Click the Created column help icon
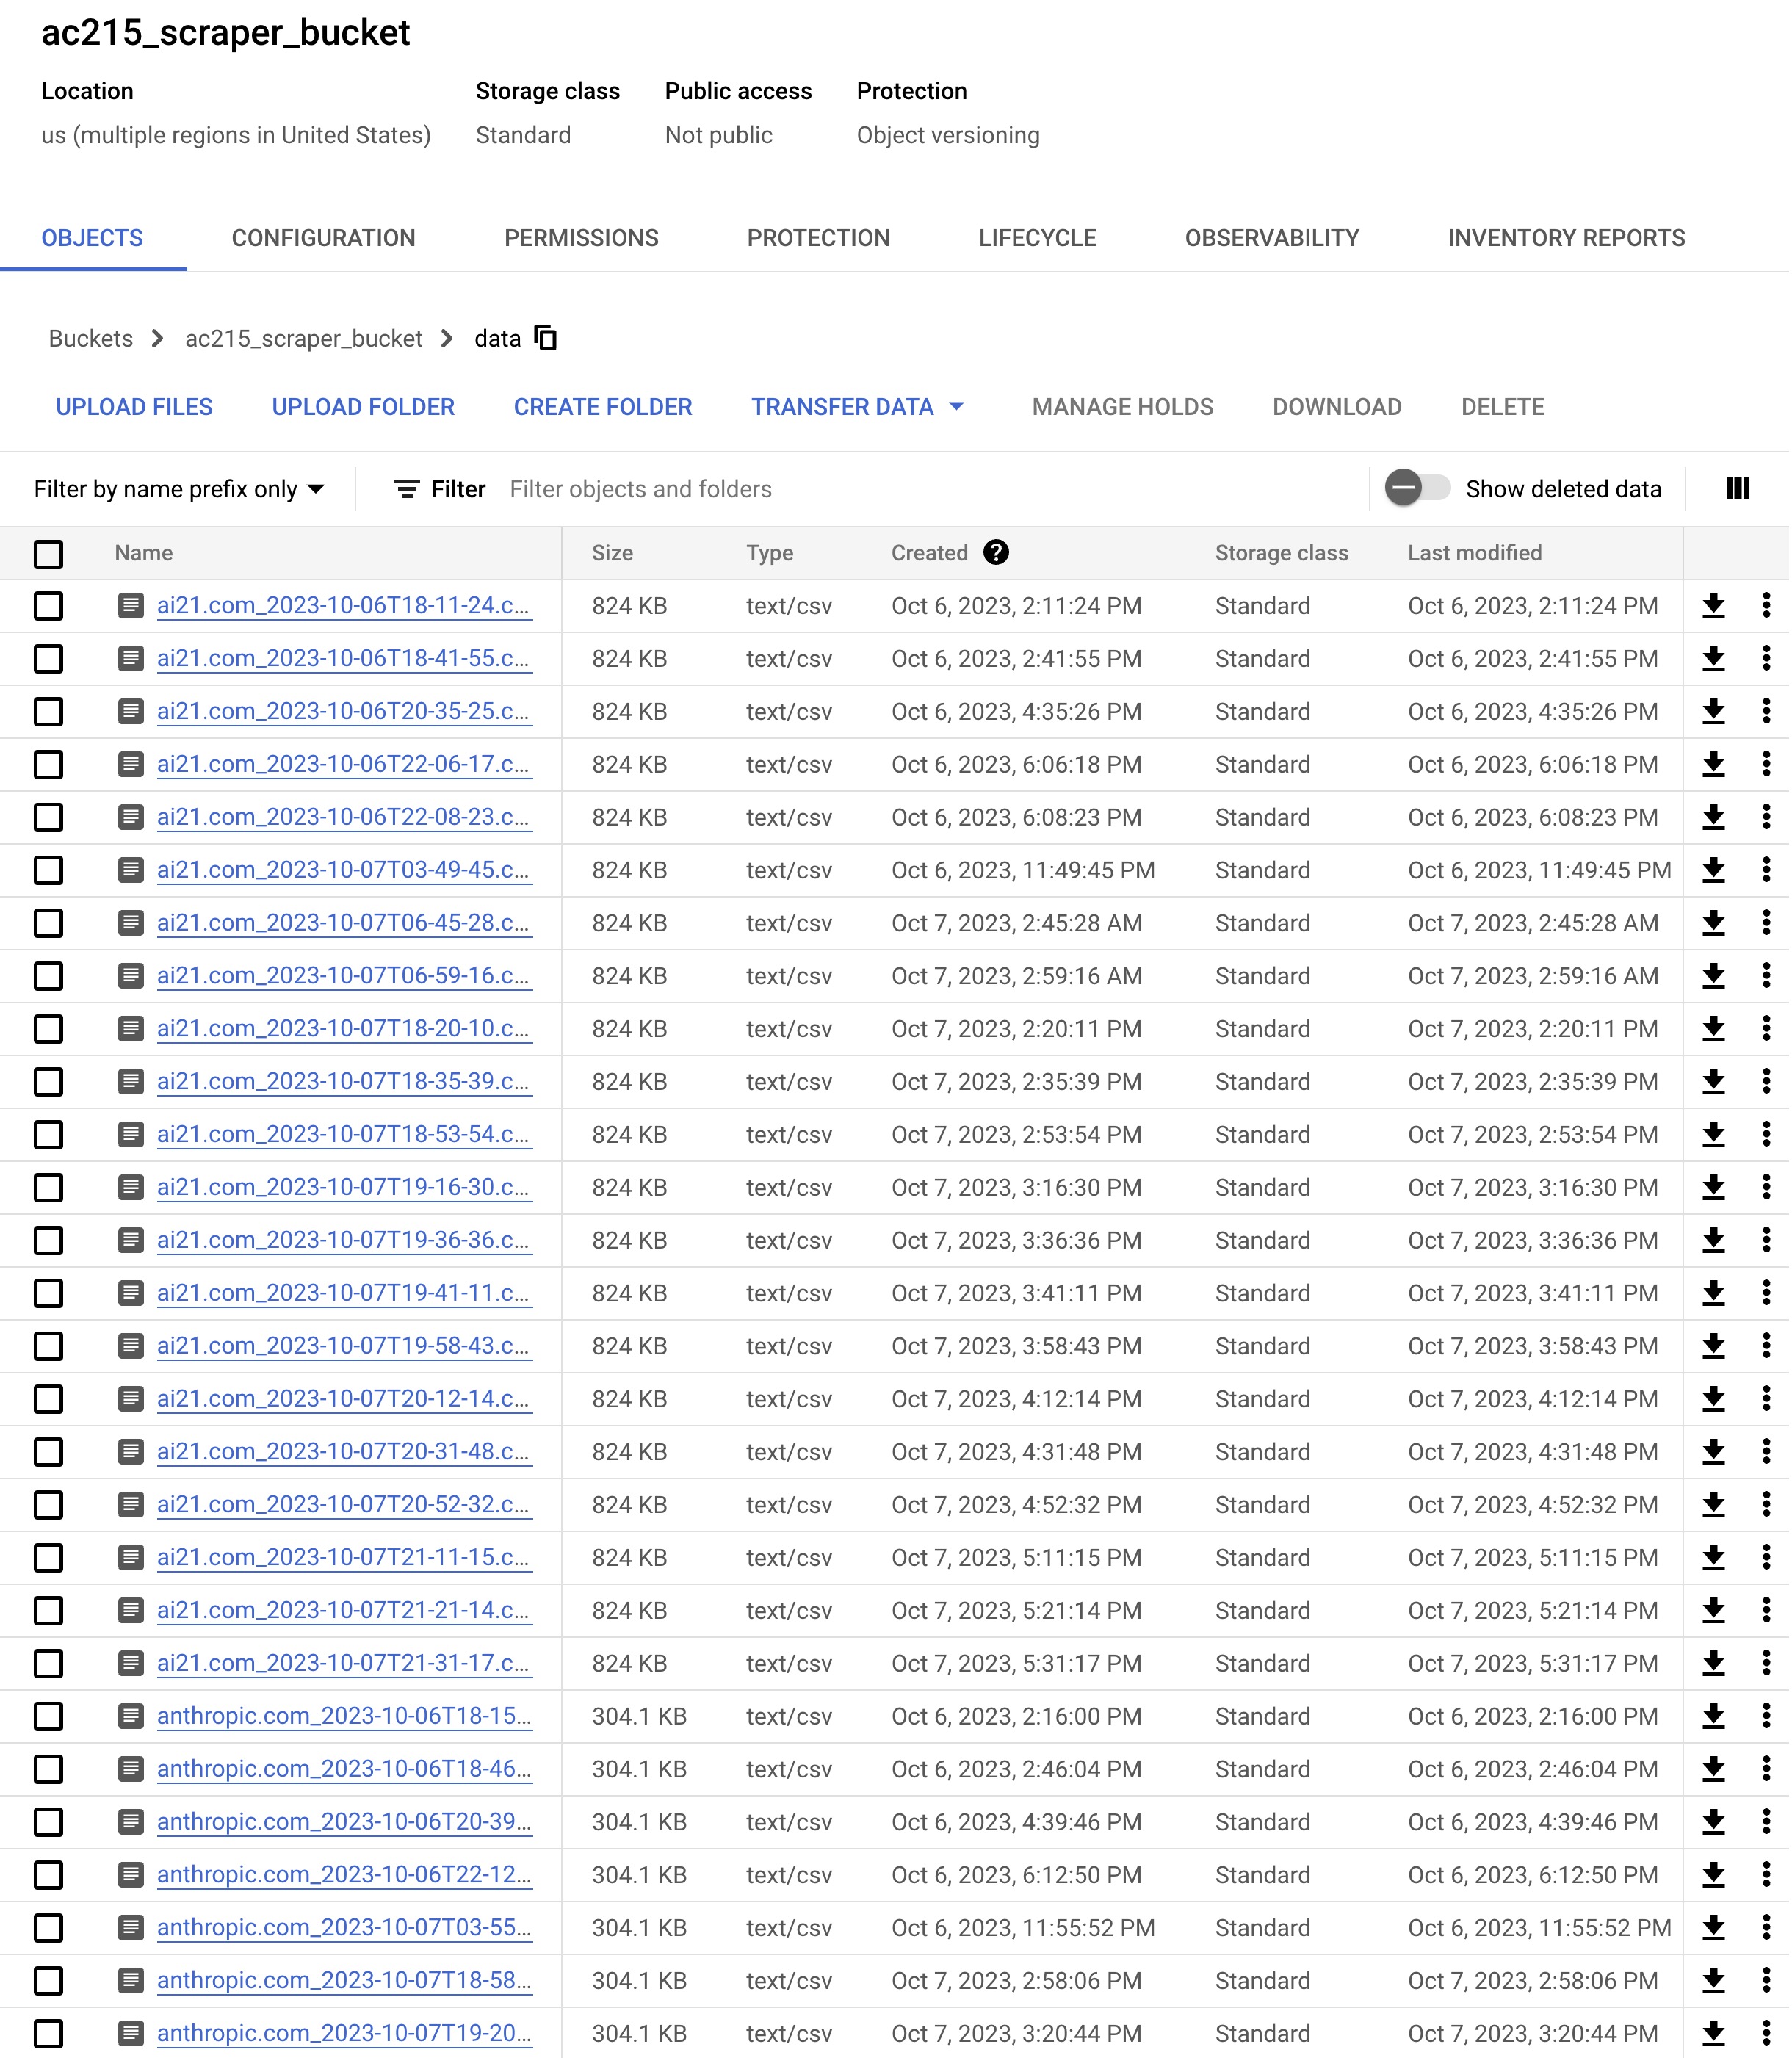The width and height of the screenshot is (1792, 2058). coord(996,553)
